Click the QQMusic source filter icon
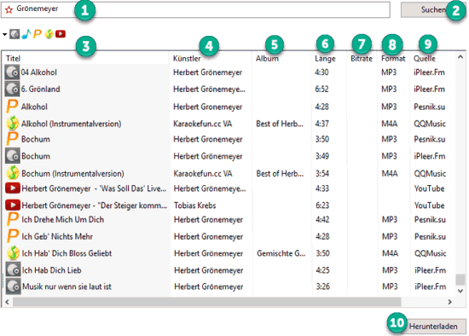Viewport: 469px width, 336px height. point(49,34)
